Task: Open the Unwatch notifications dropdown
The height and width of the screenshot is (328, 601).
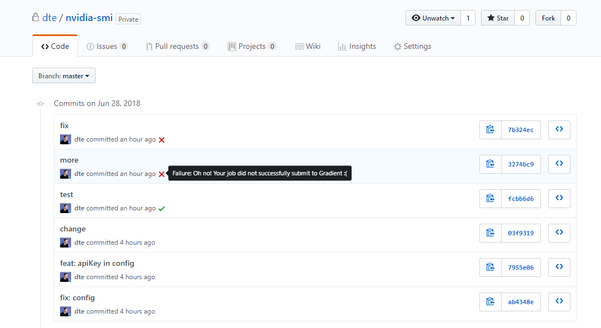Action: 433,18
